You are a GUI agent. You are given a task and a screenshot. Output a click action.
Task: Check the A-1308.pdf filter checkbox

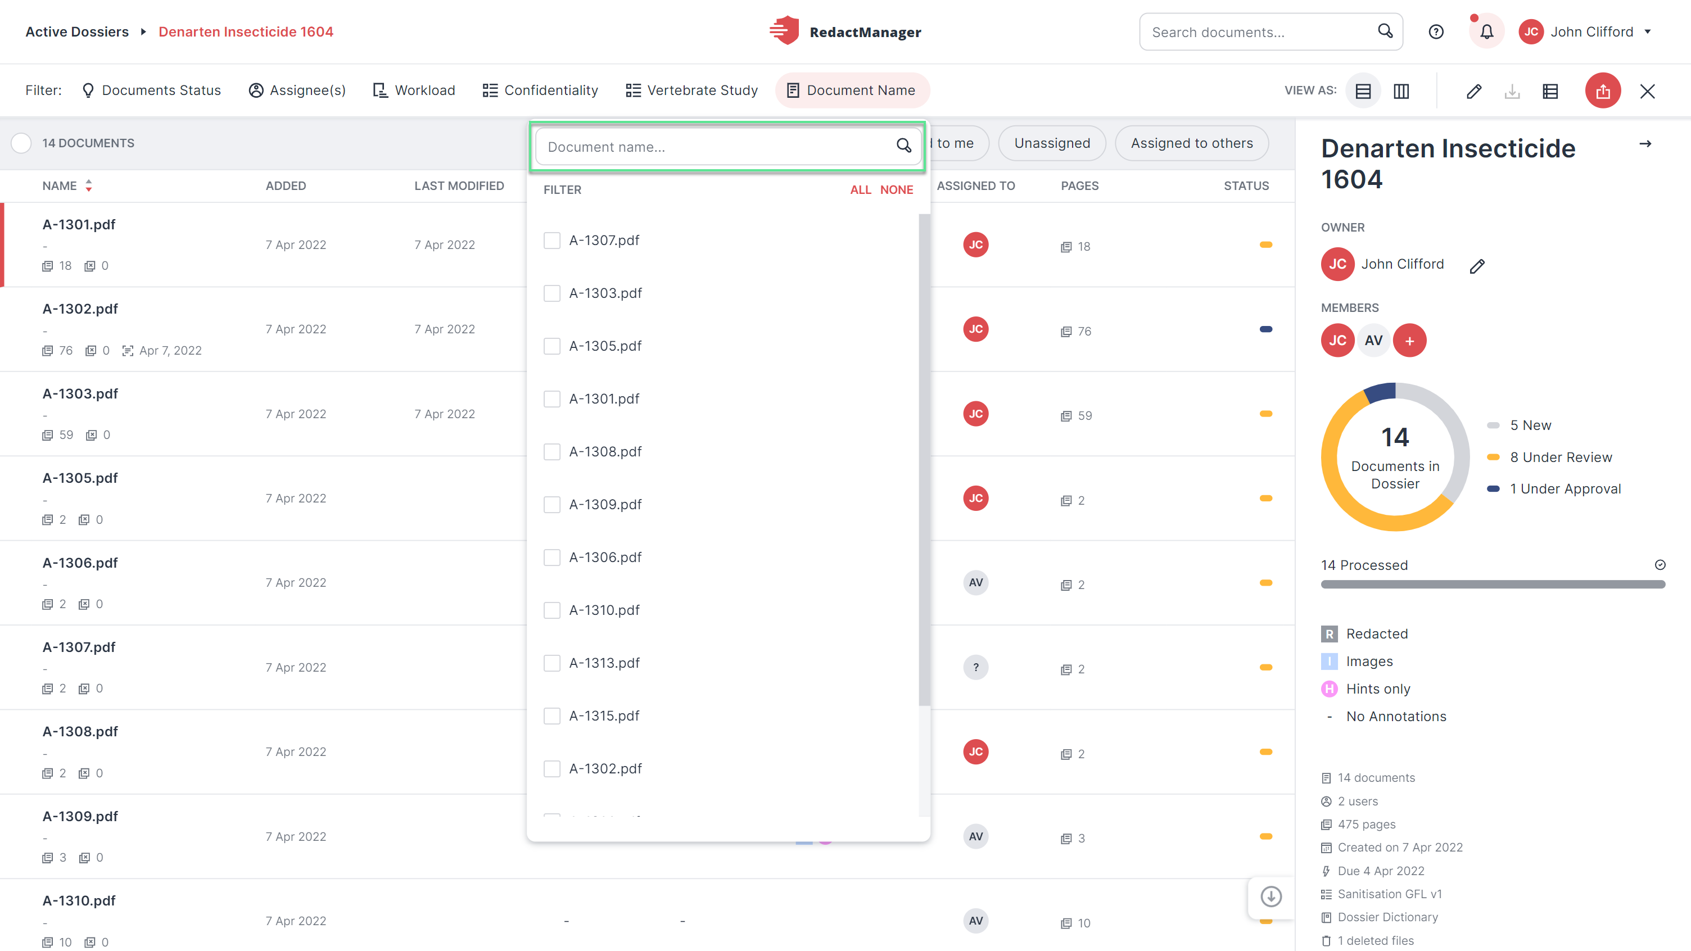pyautogui.click(x=551, y=451)
